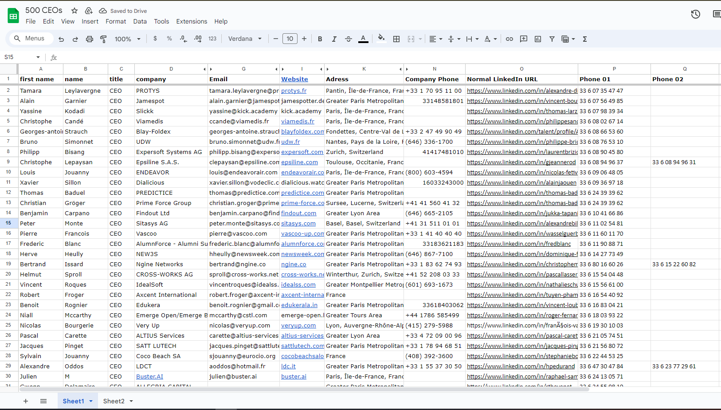721x410 pixels.
Task: Increase decimal places icon
Action: [198, 39]
